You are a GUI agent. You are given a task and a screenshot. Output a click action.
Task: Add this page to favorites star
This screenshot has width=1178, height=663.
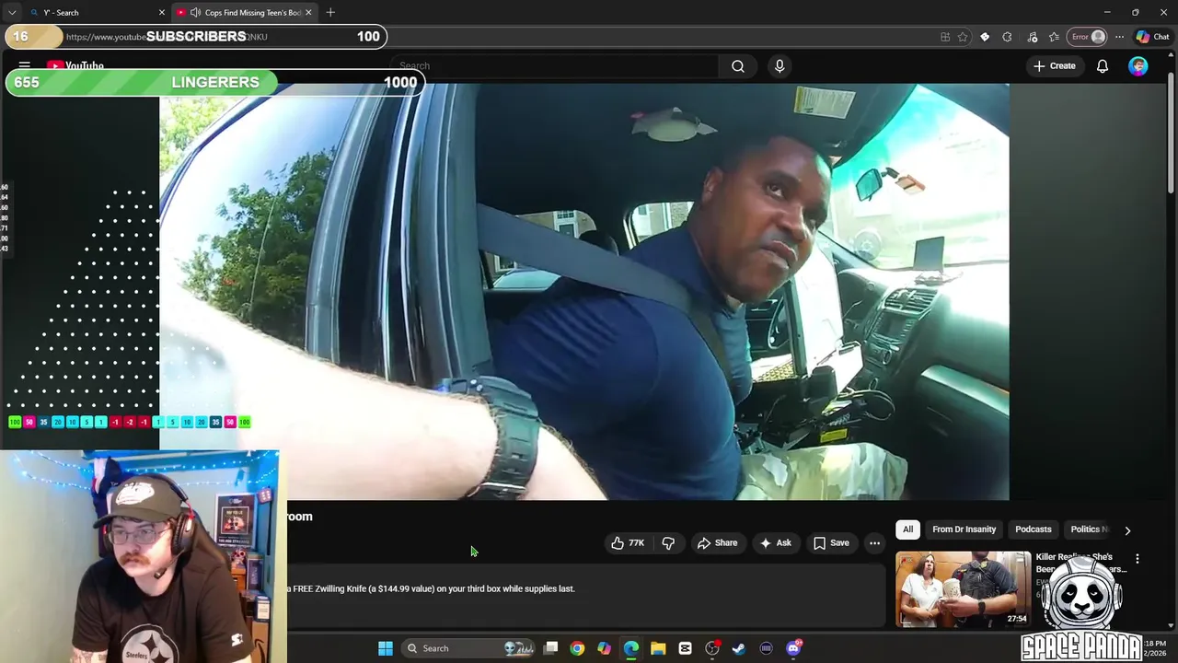(963, 37)
